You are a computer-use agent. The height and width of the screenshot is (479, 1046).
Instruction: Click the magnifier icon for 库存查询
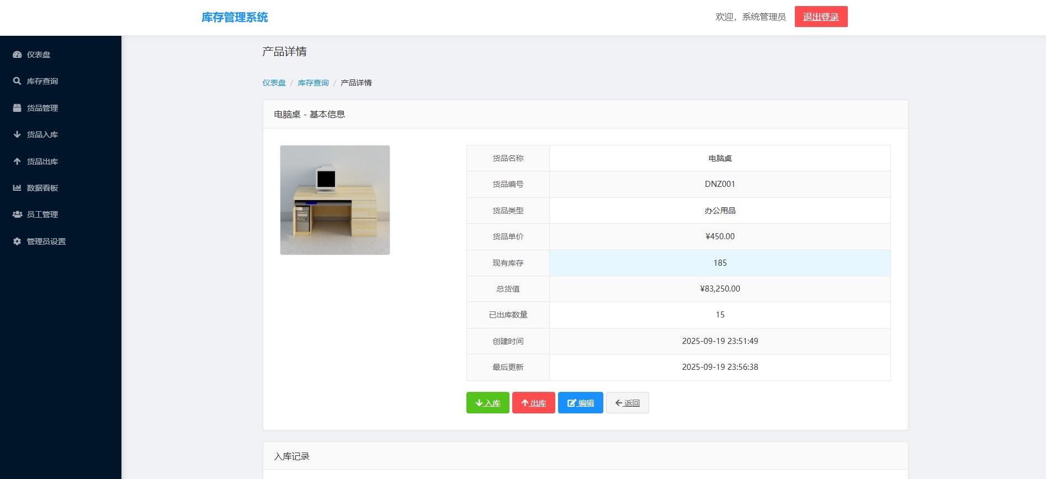point(17,81)
